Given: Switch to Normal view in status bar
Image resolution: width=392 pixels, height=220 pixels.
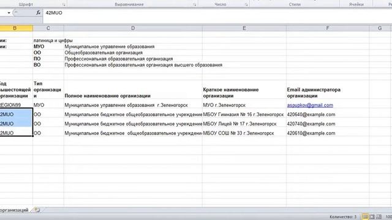Looking at the screenshot, I should (365, 217).
